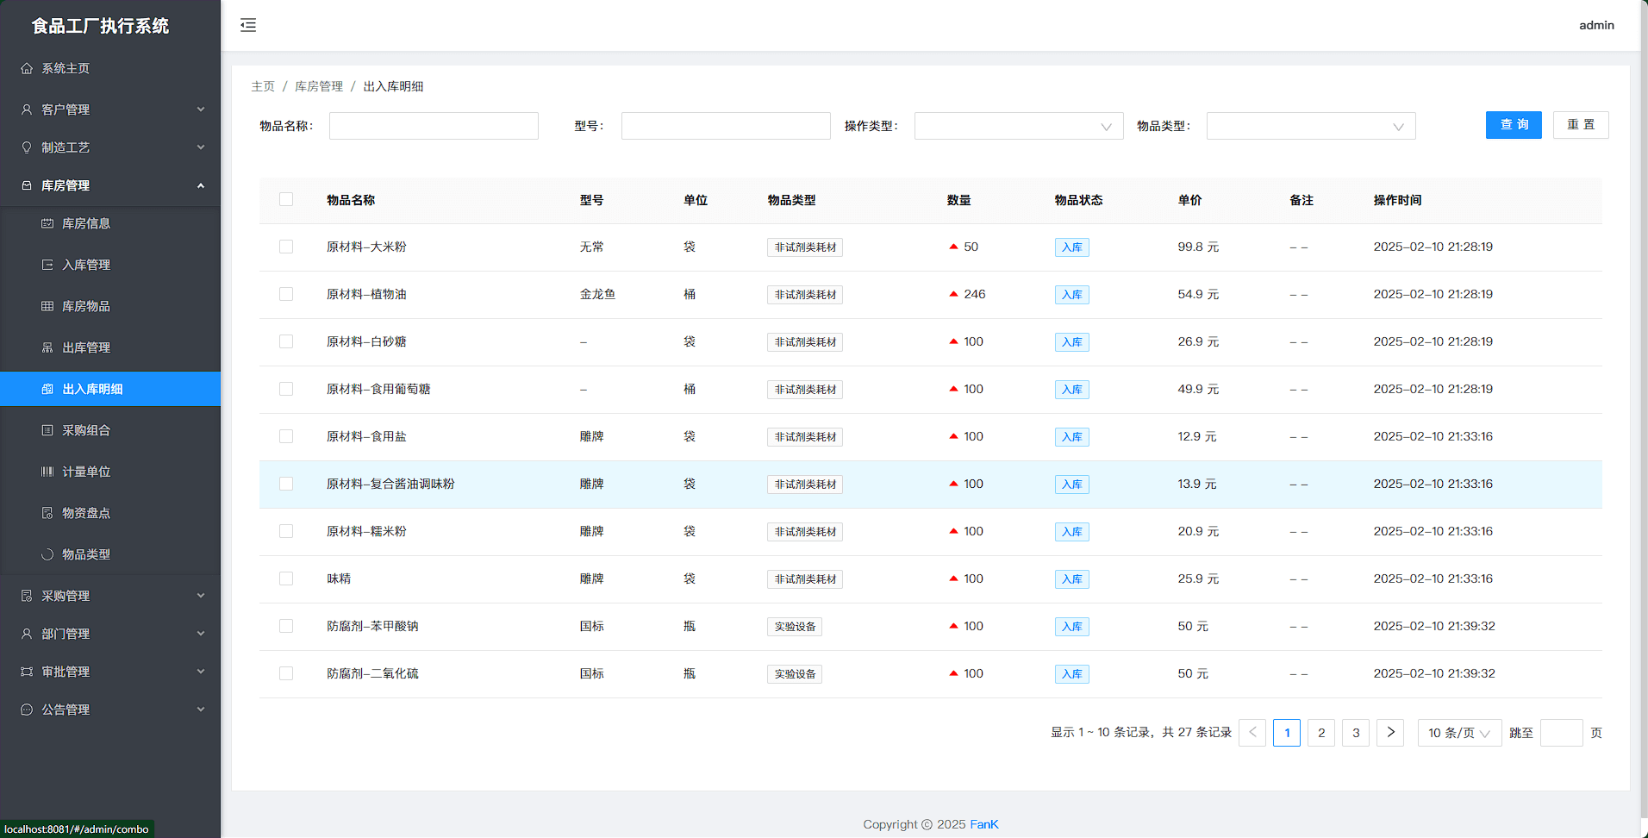Open the 10 条/页 page size selector

(x=1458, y=732)
